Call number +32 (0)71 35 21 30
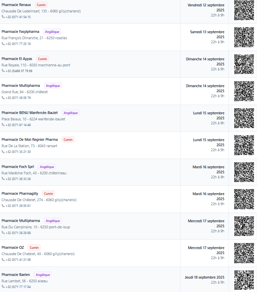Viewport: 257px width, 292px height. click(x=18, y=152)
